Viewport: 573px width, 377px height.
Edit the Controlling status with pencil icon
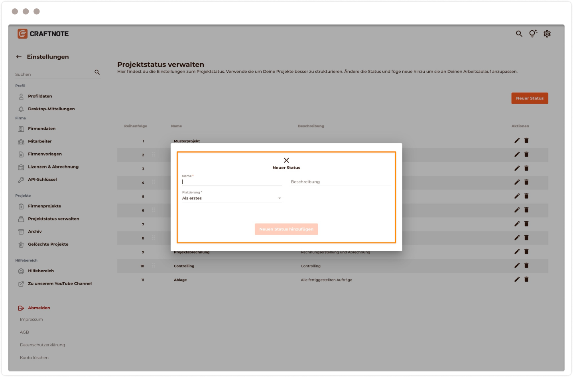point(517,266)
